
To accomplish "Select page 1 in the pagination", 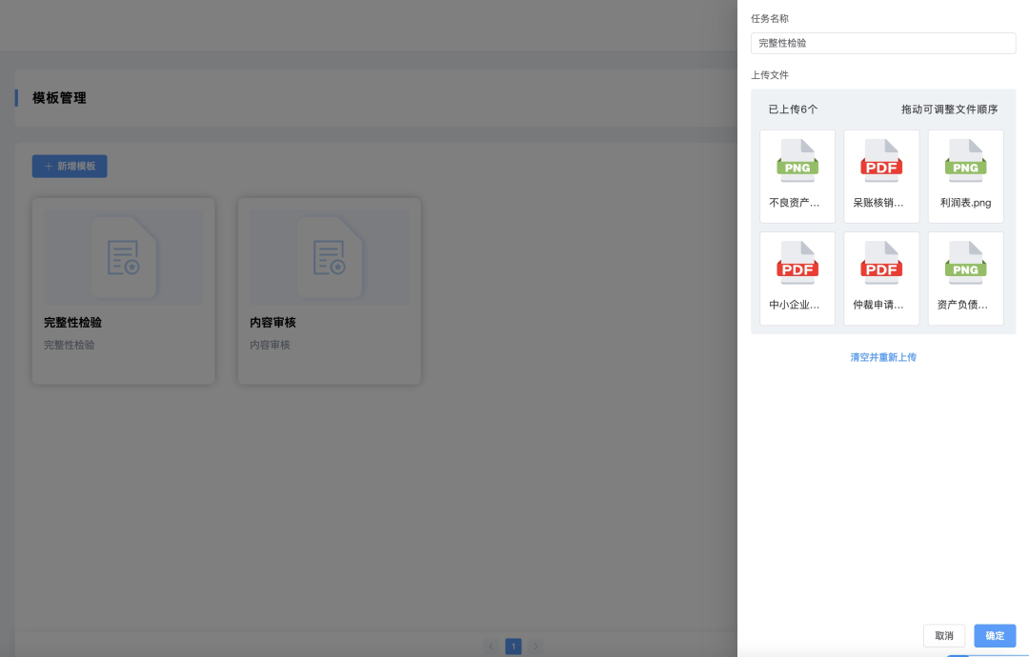I will 514,647.
